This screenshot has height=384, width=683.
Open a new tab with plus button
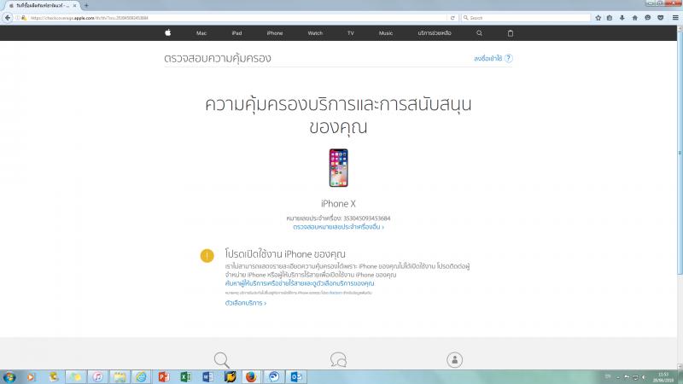pos(86,6)
